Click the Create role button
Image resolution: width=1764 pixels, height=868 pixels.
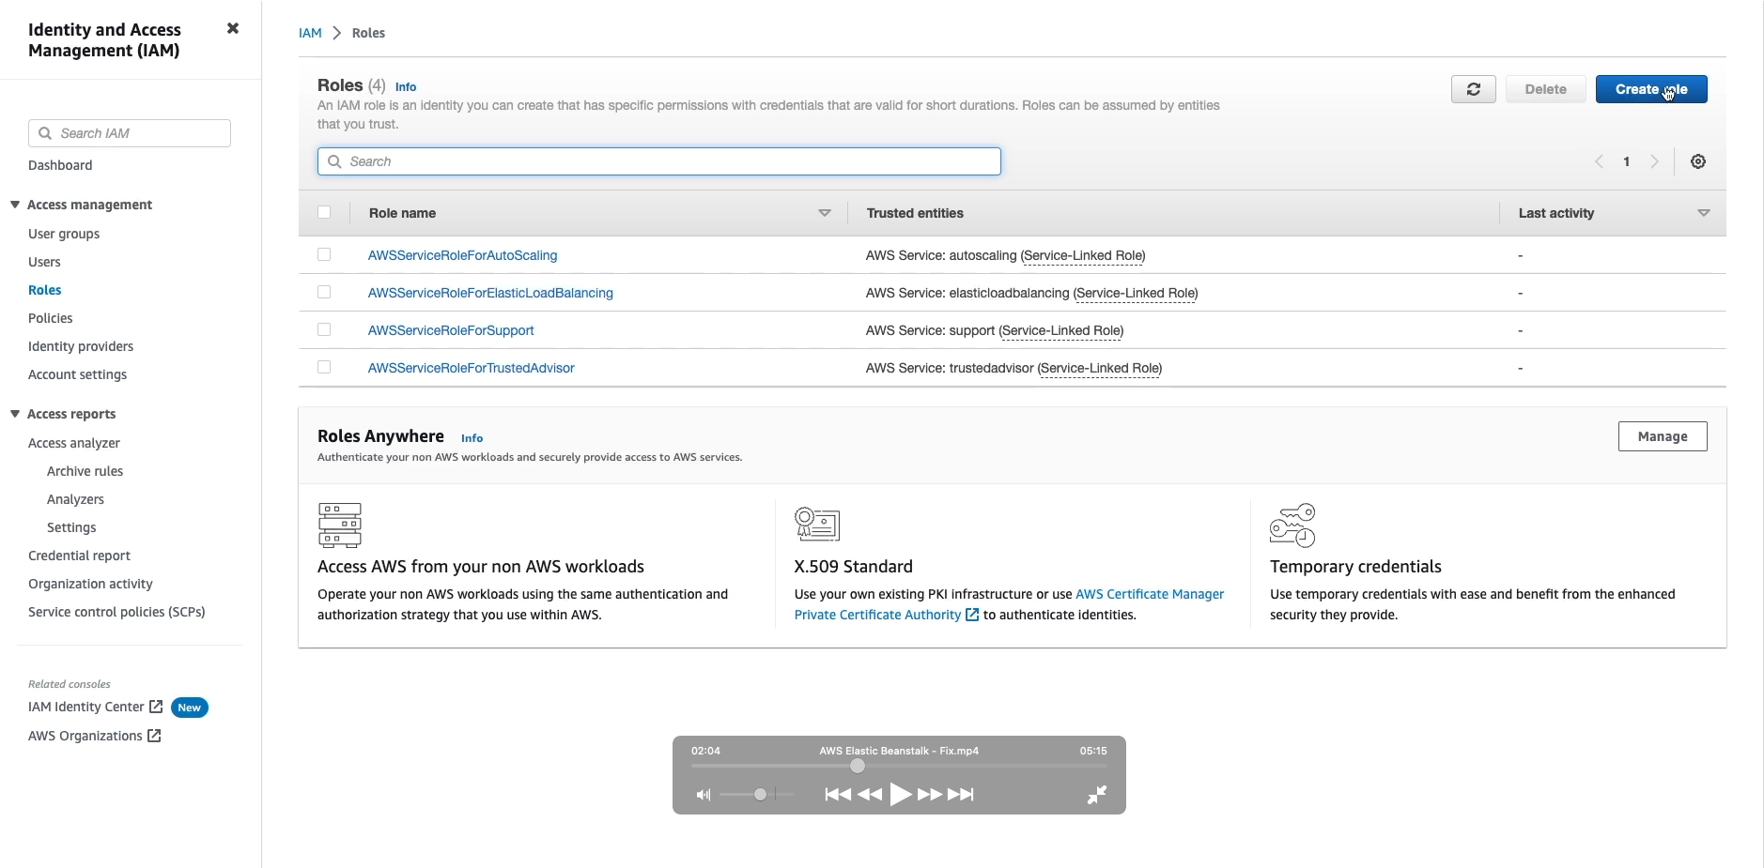tap(1650, 89)
